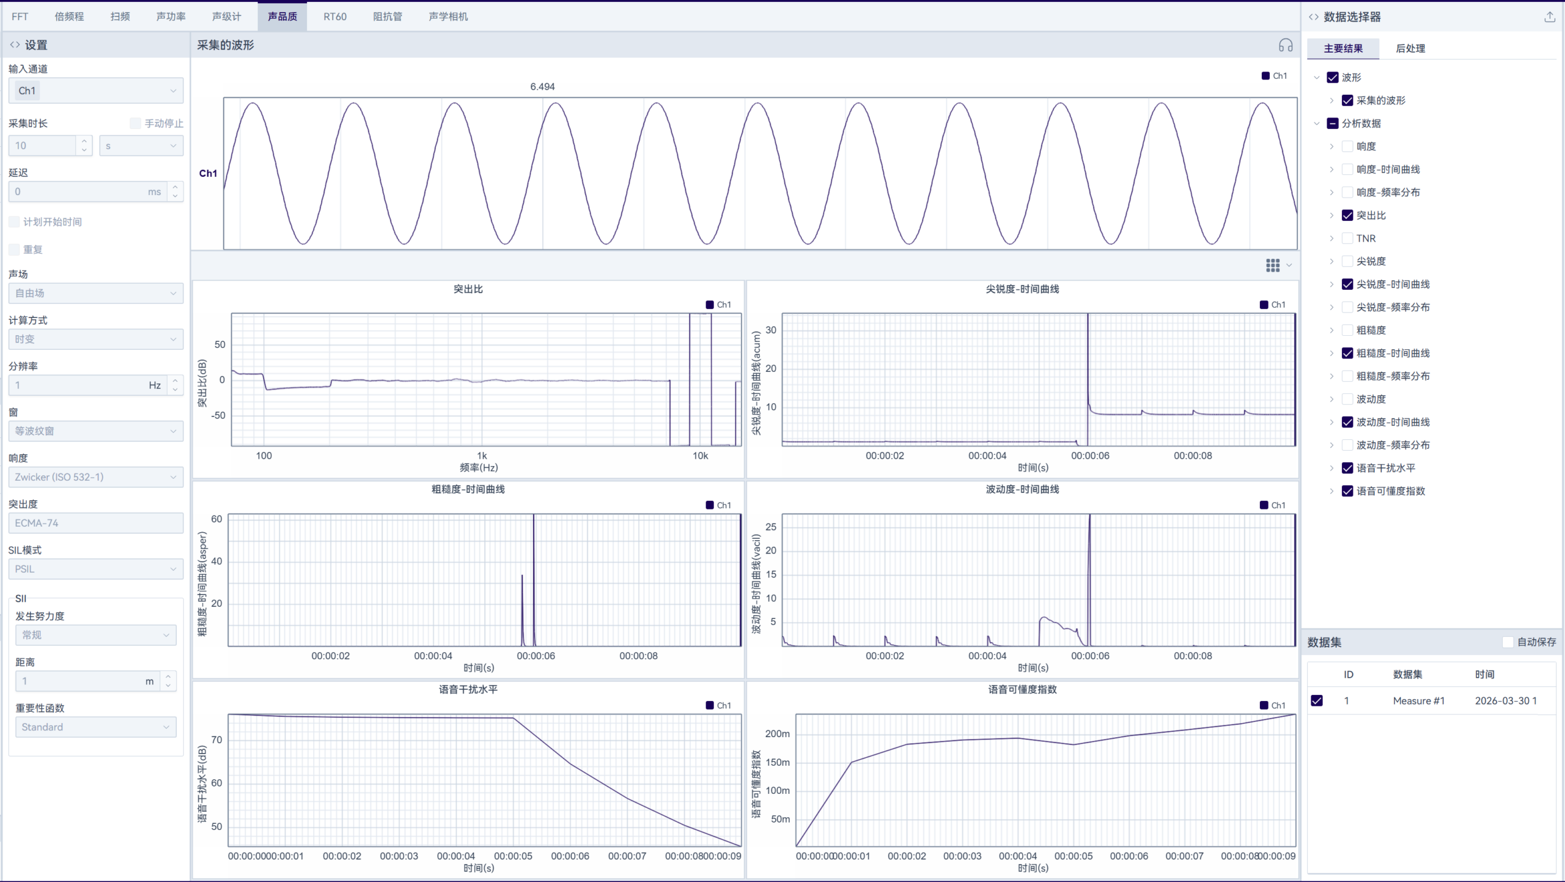
Task: Switch to the 声学相机 tab
Action: 448,17
